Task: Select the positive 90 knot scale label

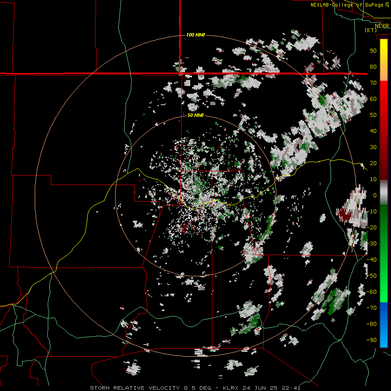Action: (373, 51)
